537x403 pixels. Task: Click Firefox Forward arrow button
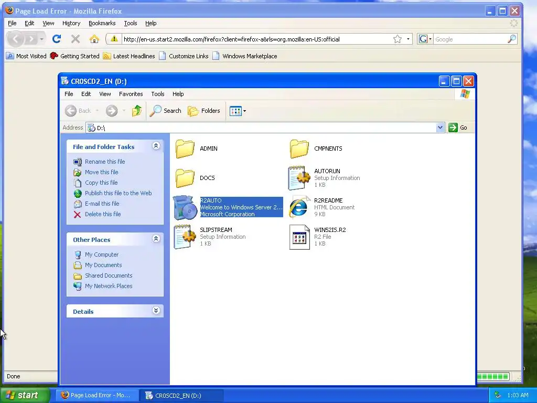(31, 39)
